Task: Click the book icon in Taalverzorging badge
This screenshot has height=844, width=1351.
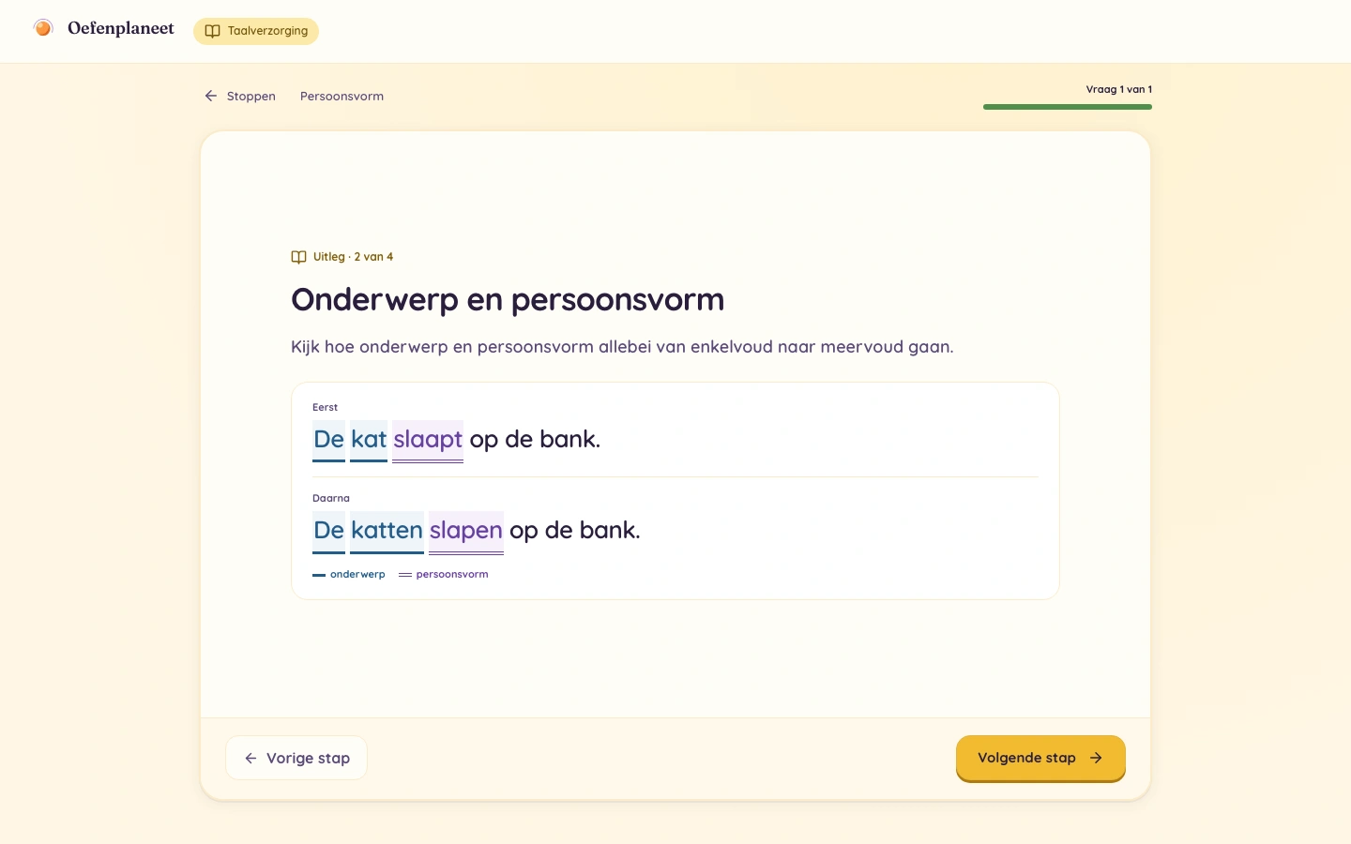Action: [x=213, y=31]
